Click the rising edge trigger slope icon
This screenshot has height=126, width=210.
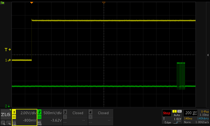pos(177,122)
